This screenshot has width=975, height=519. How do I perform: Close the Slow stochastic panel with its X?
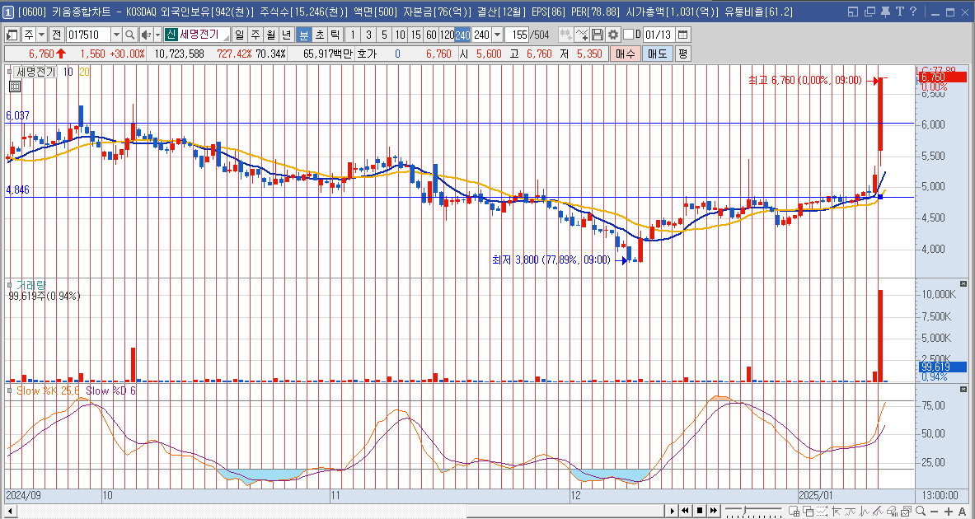pyautogui.click(x=963, y=389)
